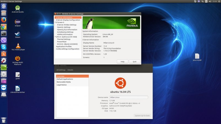Open the Android Studio desktop icon
The height and width of the screenshot is (124, 221).
pyautogui.click(x=18, y=9)
